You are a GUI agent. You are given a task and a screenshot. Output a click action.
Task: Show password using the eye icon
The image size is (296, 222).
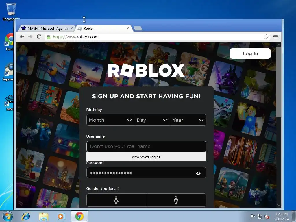click(x=198, y=173)
